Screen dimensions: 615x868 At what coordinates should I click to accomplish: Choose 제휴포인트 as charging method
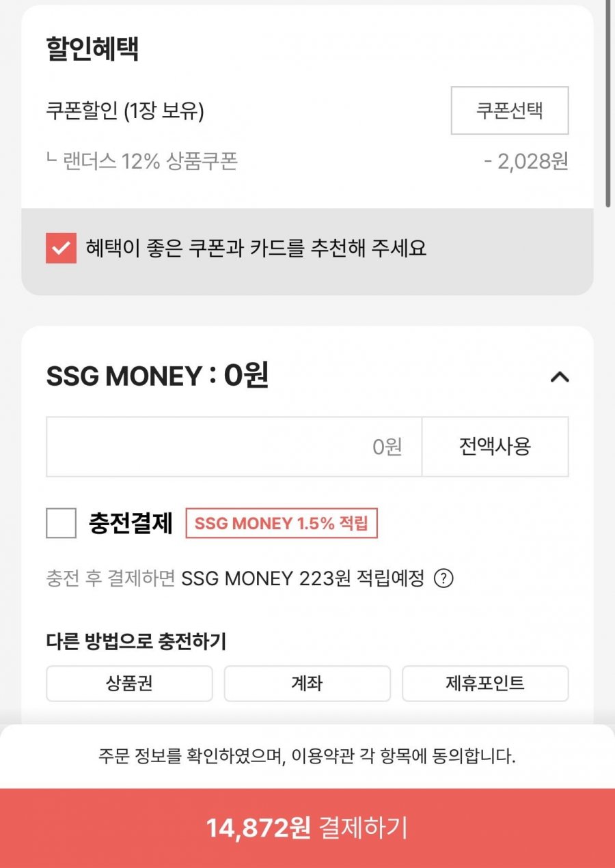point(485,683)
